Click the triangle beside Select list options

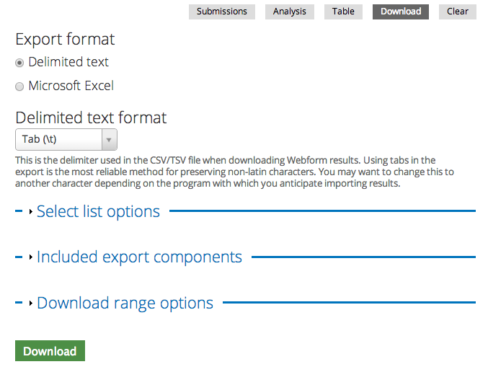coord(30,212)
